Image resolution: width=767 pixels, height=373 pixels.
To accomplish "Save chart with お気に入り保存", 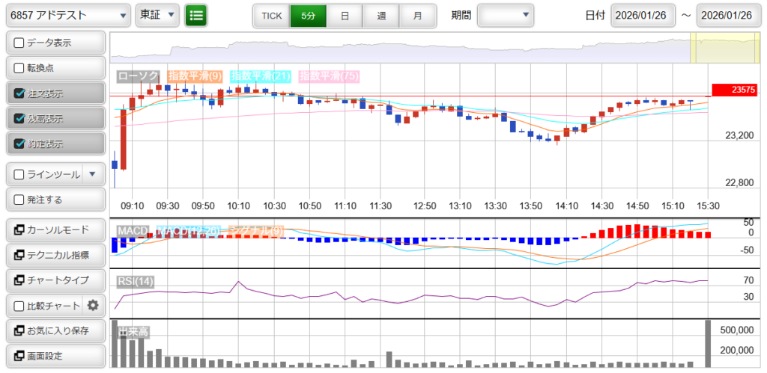I will tap(55, 330).
